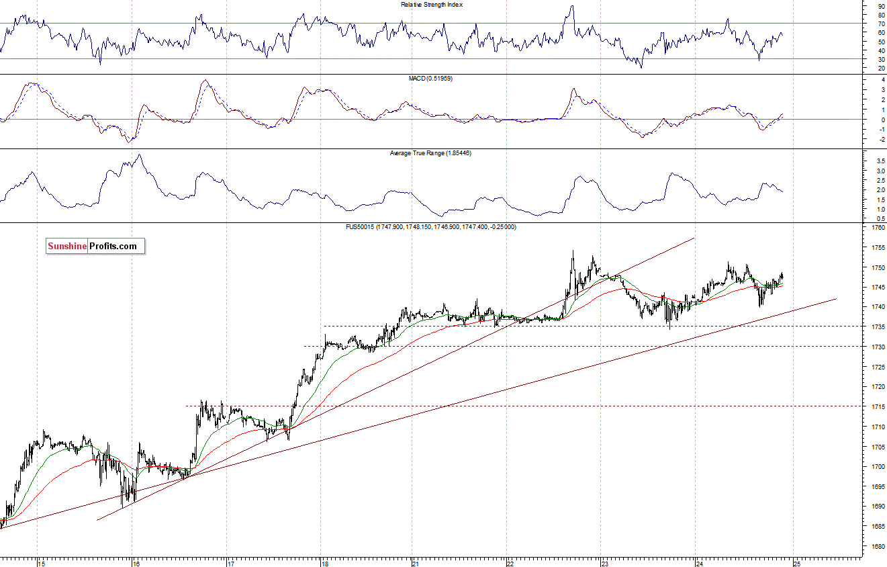The height and width of the screenshot is (567, 887).
Task: Click the 1750 price axis label
Action: (x=878, y=267)
